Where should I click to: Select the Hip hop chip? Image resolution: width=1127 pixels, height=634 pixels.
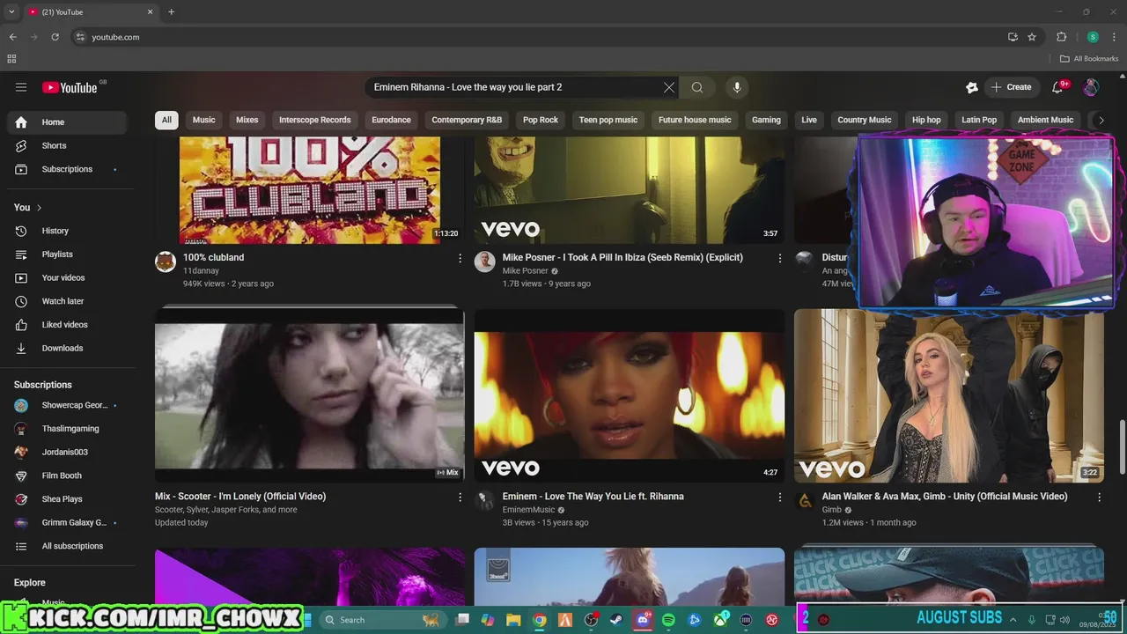tap(926, 120)
